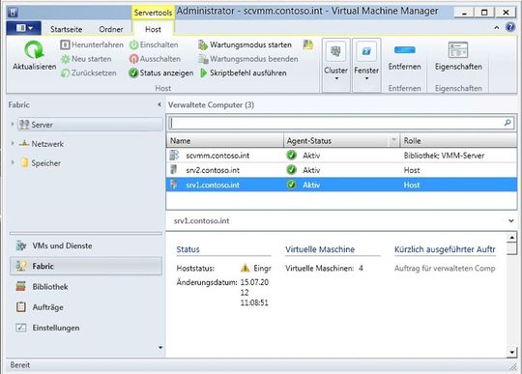Click the green Aktiv icon for scvmm.contoso.int
522x374 pixels.
click(x=291, y=155)
